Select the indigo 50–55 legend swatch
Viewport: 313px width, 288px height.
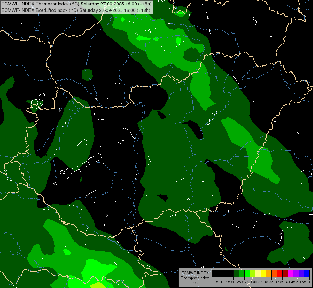tap(301, 274)
